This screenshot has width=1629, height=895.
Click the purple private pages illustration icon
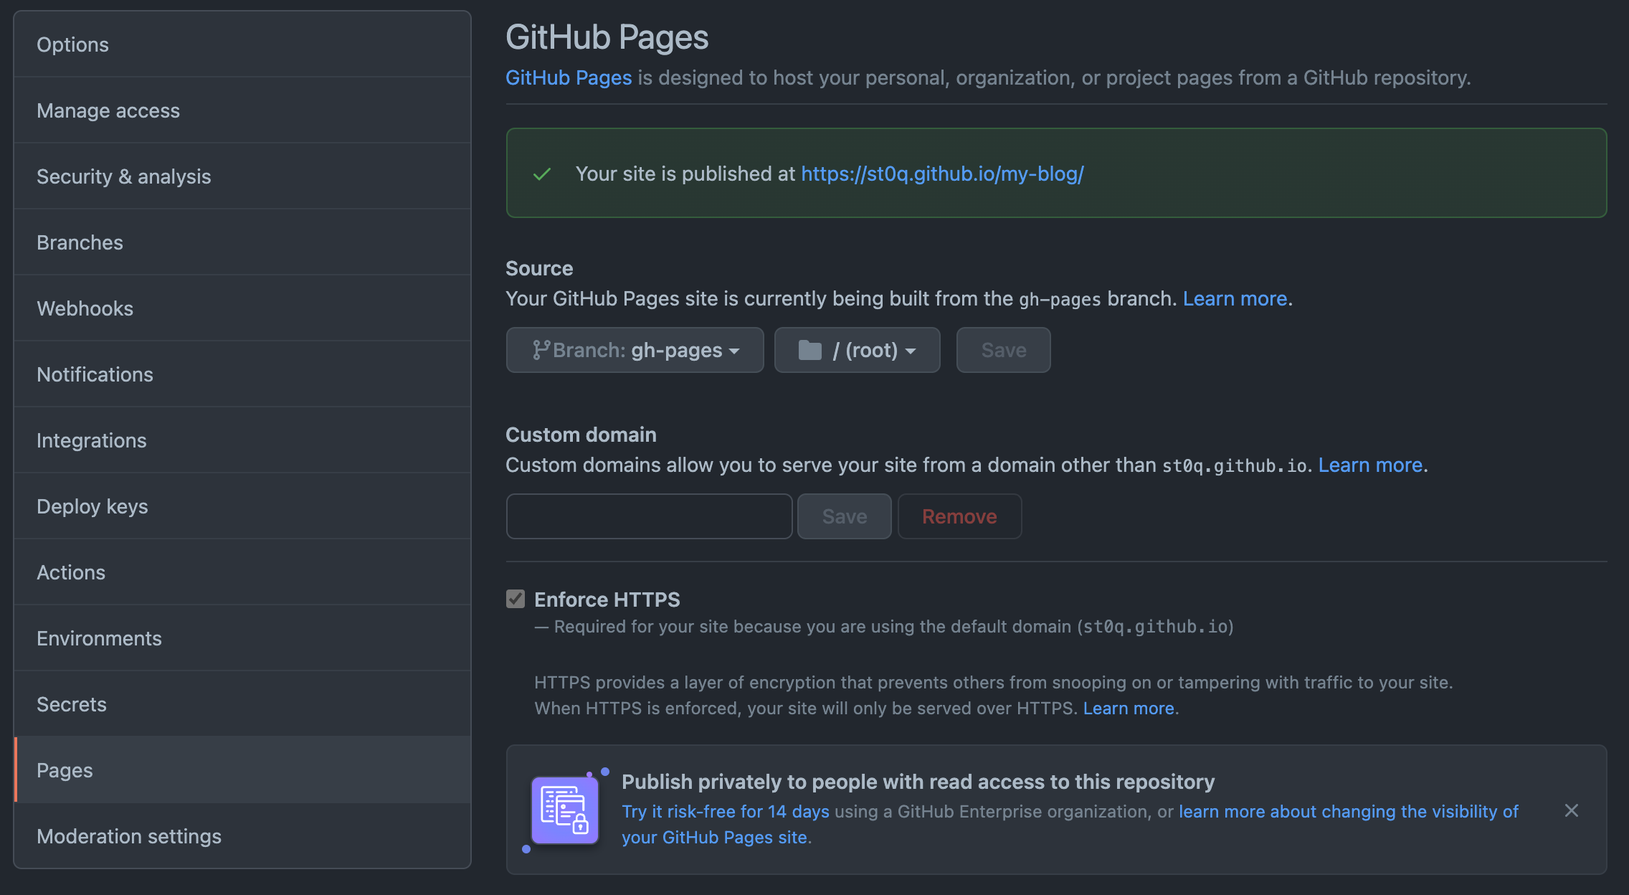pos(565,810)
